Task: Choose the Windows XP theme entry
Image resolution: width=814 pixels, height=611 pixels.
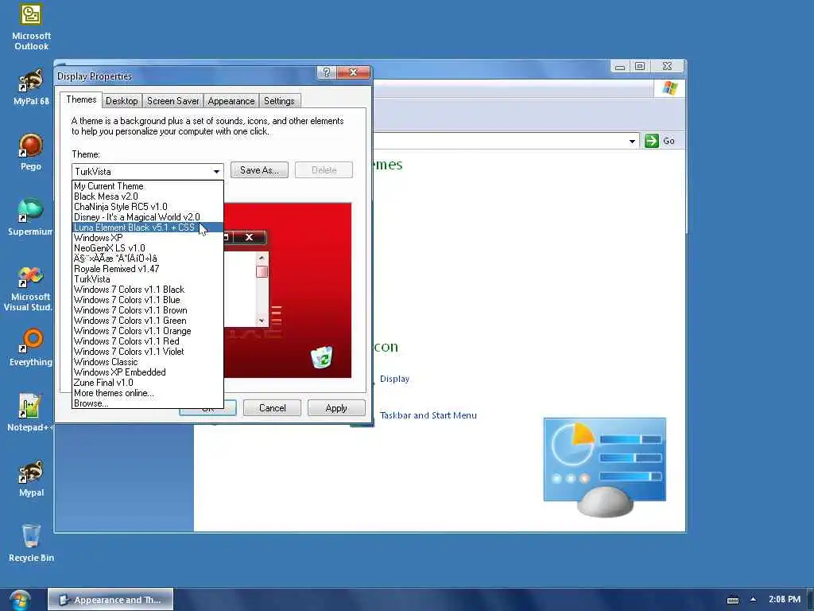Action: (147, 238)
